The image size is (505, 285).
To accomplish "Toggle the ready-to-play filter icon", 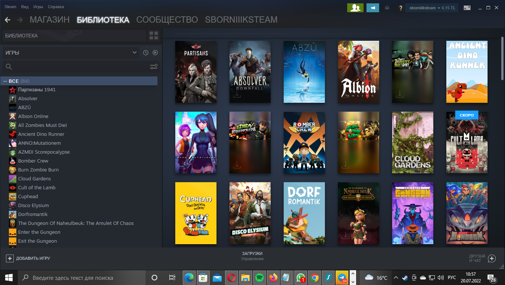I will click(155, 53).
